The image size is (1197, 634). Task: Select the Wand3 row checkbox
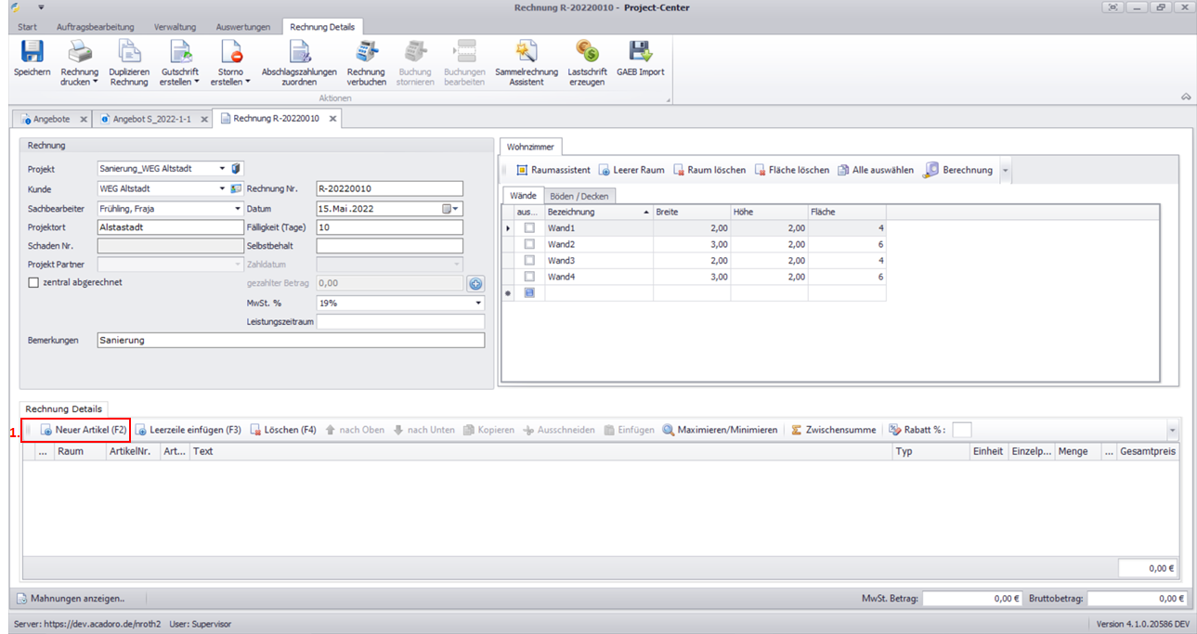click(529, 261)
